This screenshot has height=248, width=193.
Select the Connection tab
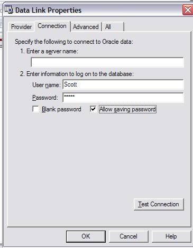click(52, 26)
